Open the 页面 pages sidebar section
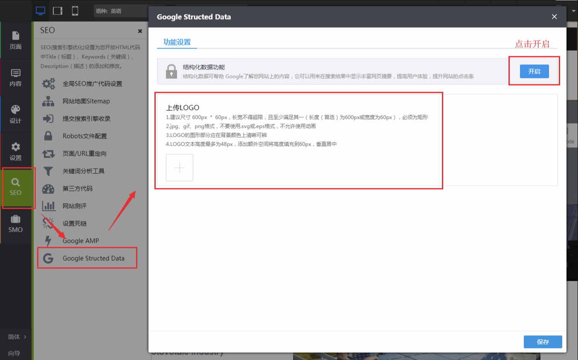578x360 pixels. 16,40
